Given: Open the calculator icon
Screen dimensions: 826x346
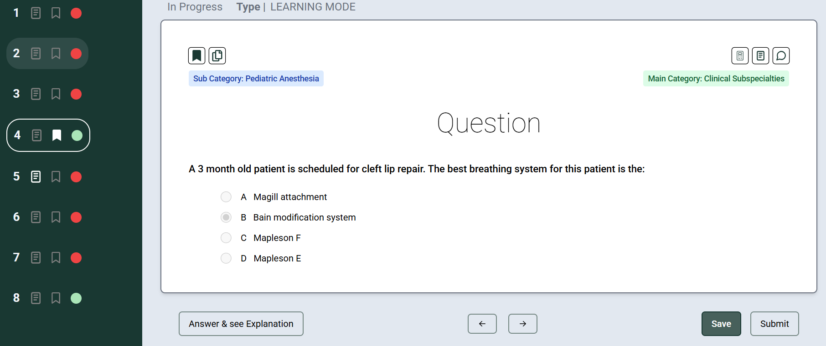Looking at the screenshot, I should point(740,56).
